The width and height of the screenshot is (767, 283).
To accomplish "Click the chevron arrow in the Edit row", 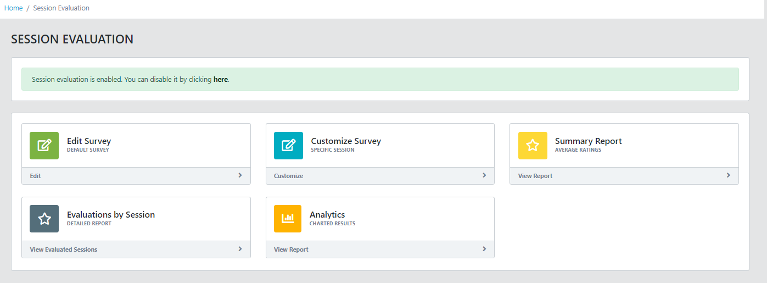I will tap(240, 175).
